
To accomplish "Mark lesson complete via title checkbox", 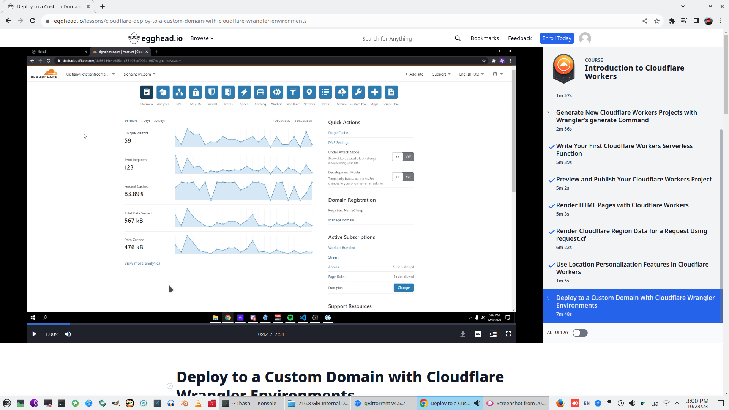I will [x=170, y=386].
